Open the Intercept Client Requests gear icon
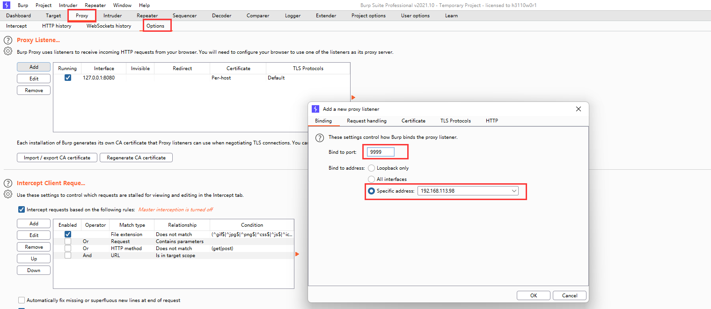The width and height of the screenshot is (711, 309). tap(8, 194)
